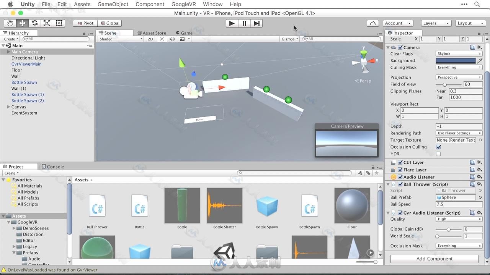The height and width of the screenshot is (275, 490).
Task: Open Camera component gear settings
Action: [479, 47]
